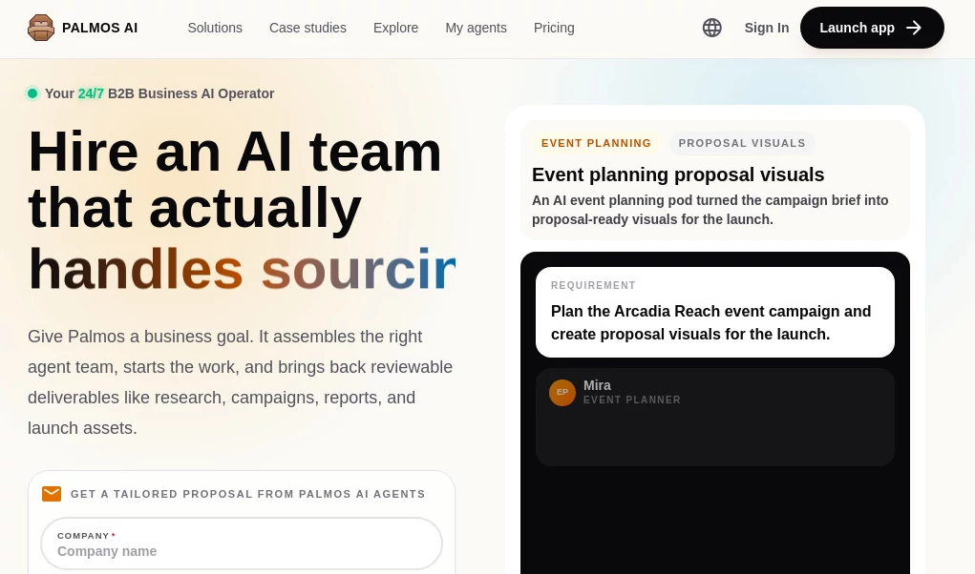Click the green status dot
975x574 pixels.
pyautogui.click(x=32, y=93)
